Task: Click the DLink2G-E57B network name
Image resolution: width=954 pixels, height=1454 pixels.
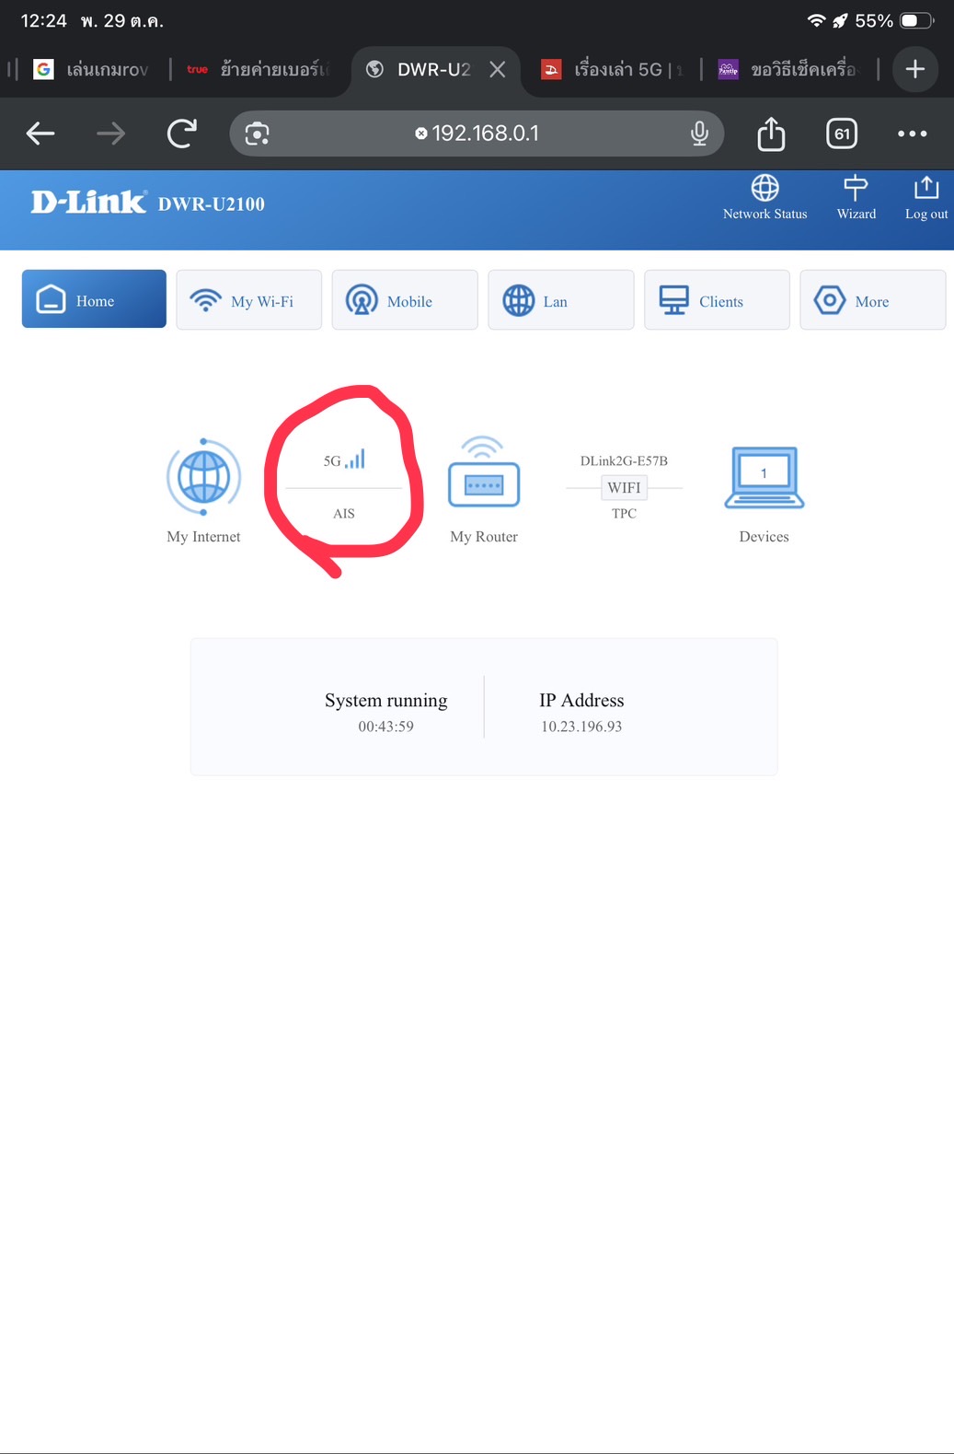Action: 624,460
